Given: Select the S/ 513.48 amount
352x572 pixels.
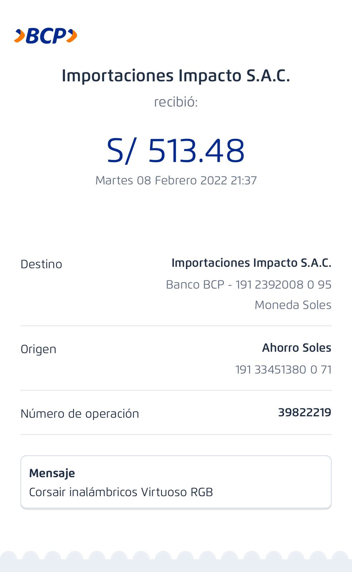Looking at the screenshot, I should point(176,151).
